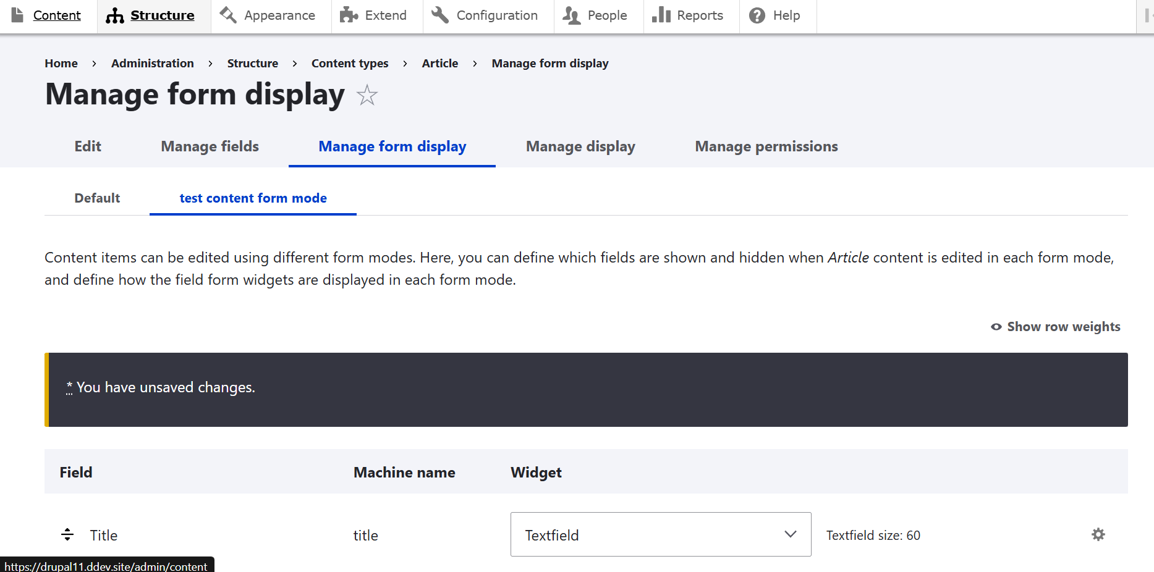1154x572 pixels.
Task: Toggle Show row weights
Action: 1056,327
